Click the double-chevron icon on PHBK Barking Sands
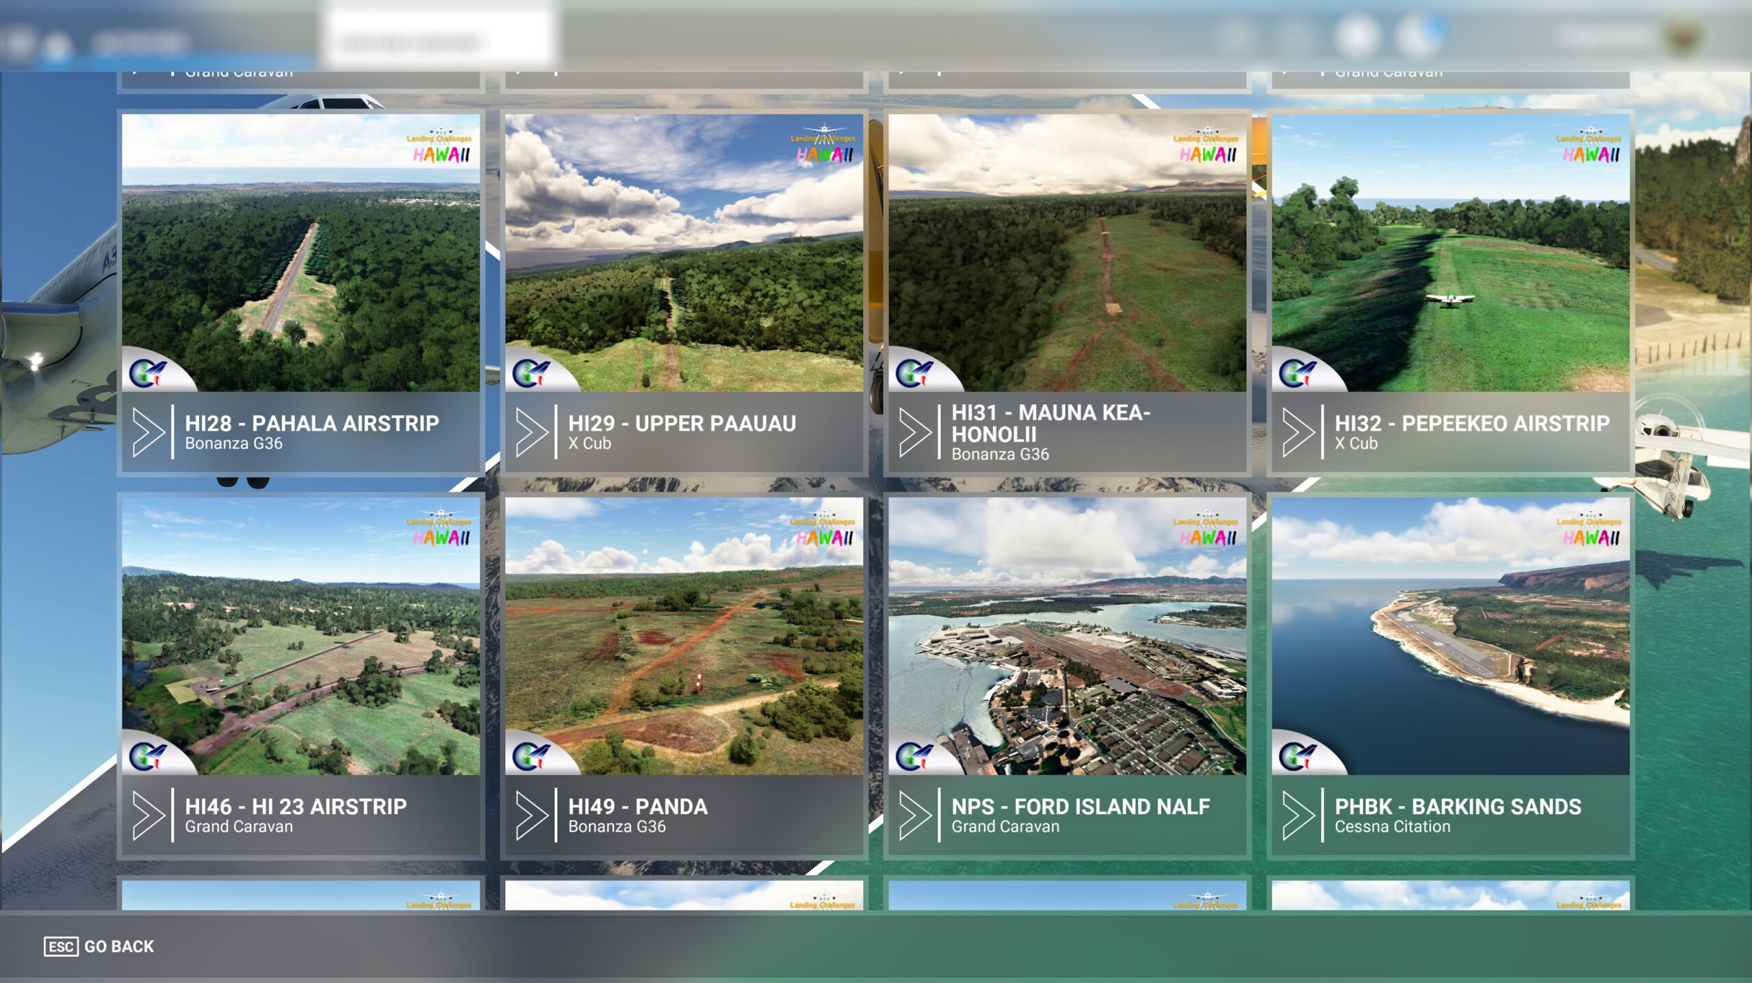The height and width of the screenshot is (983, 1752). click(1298, 815)
